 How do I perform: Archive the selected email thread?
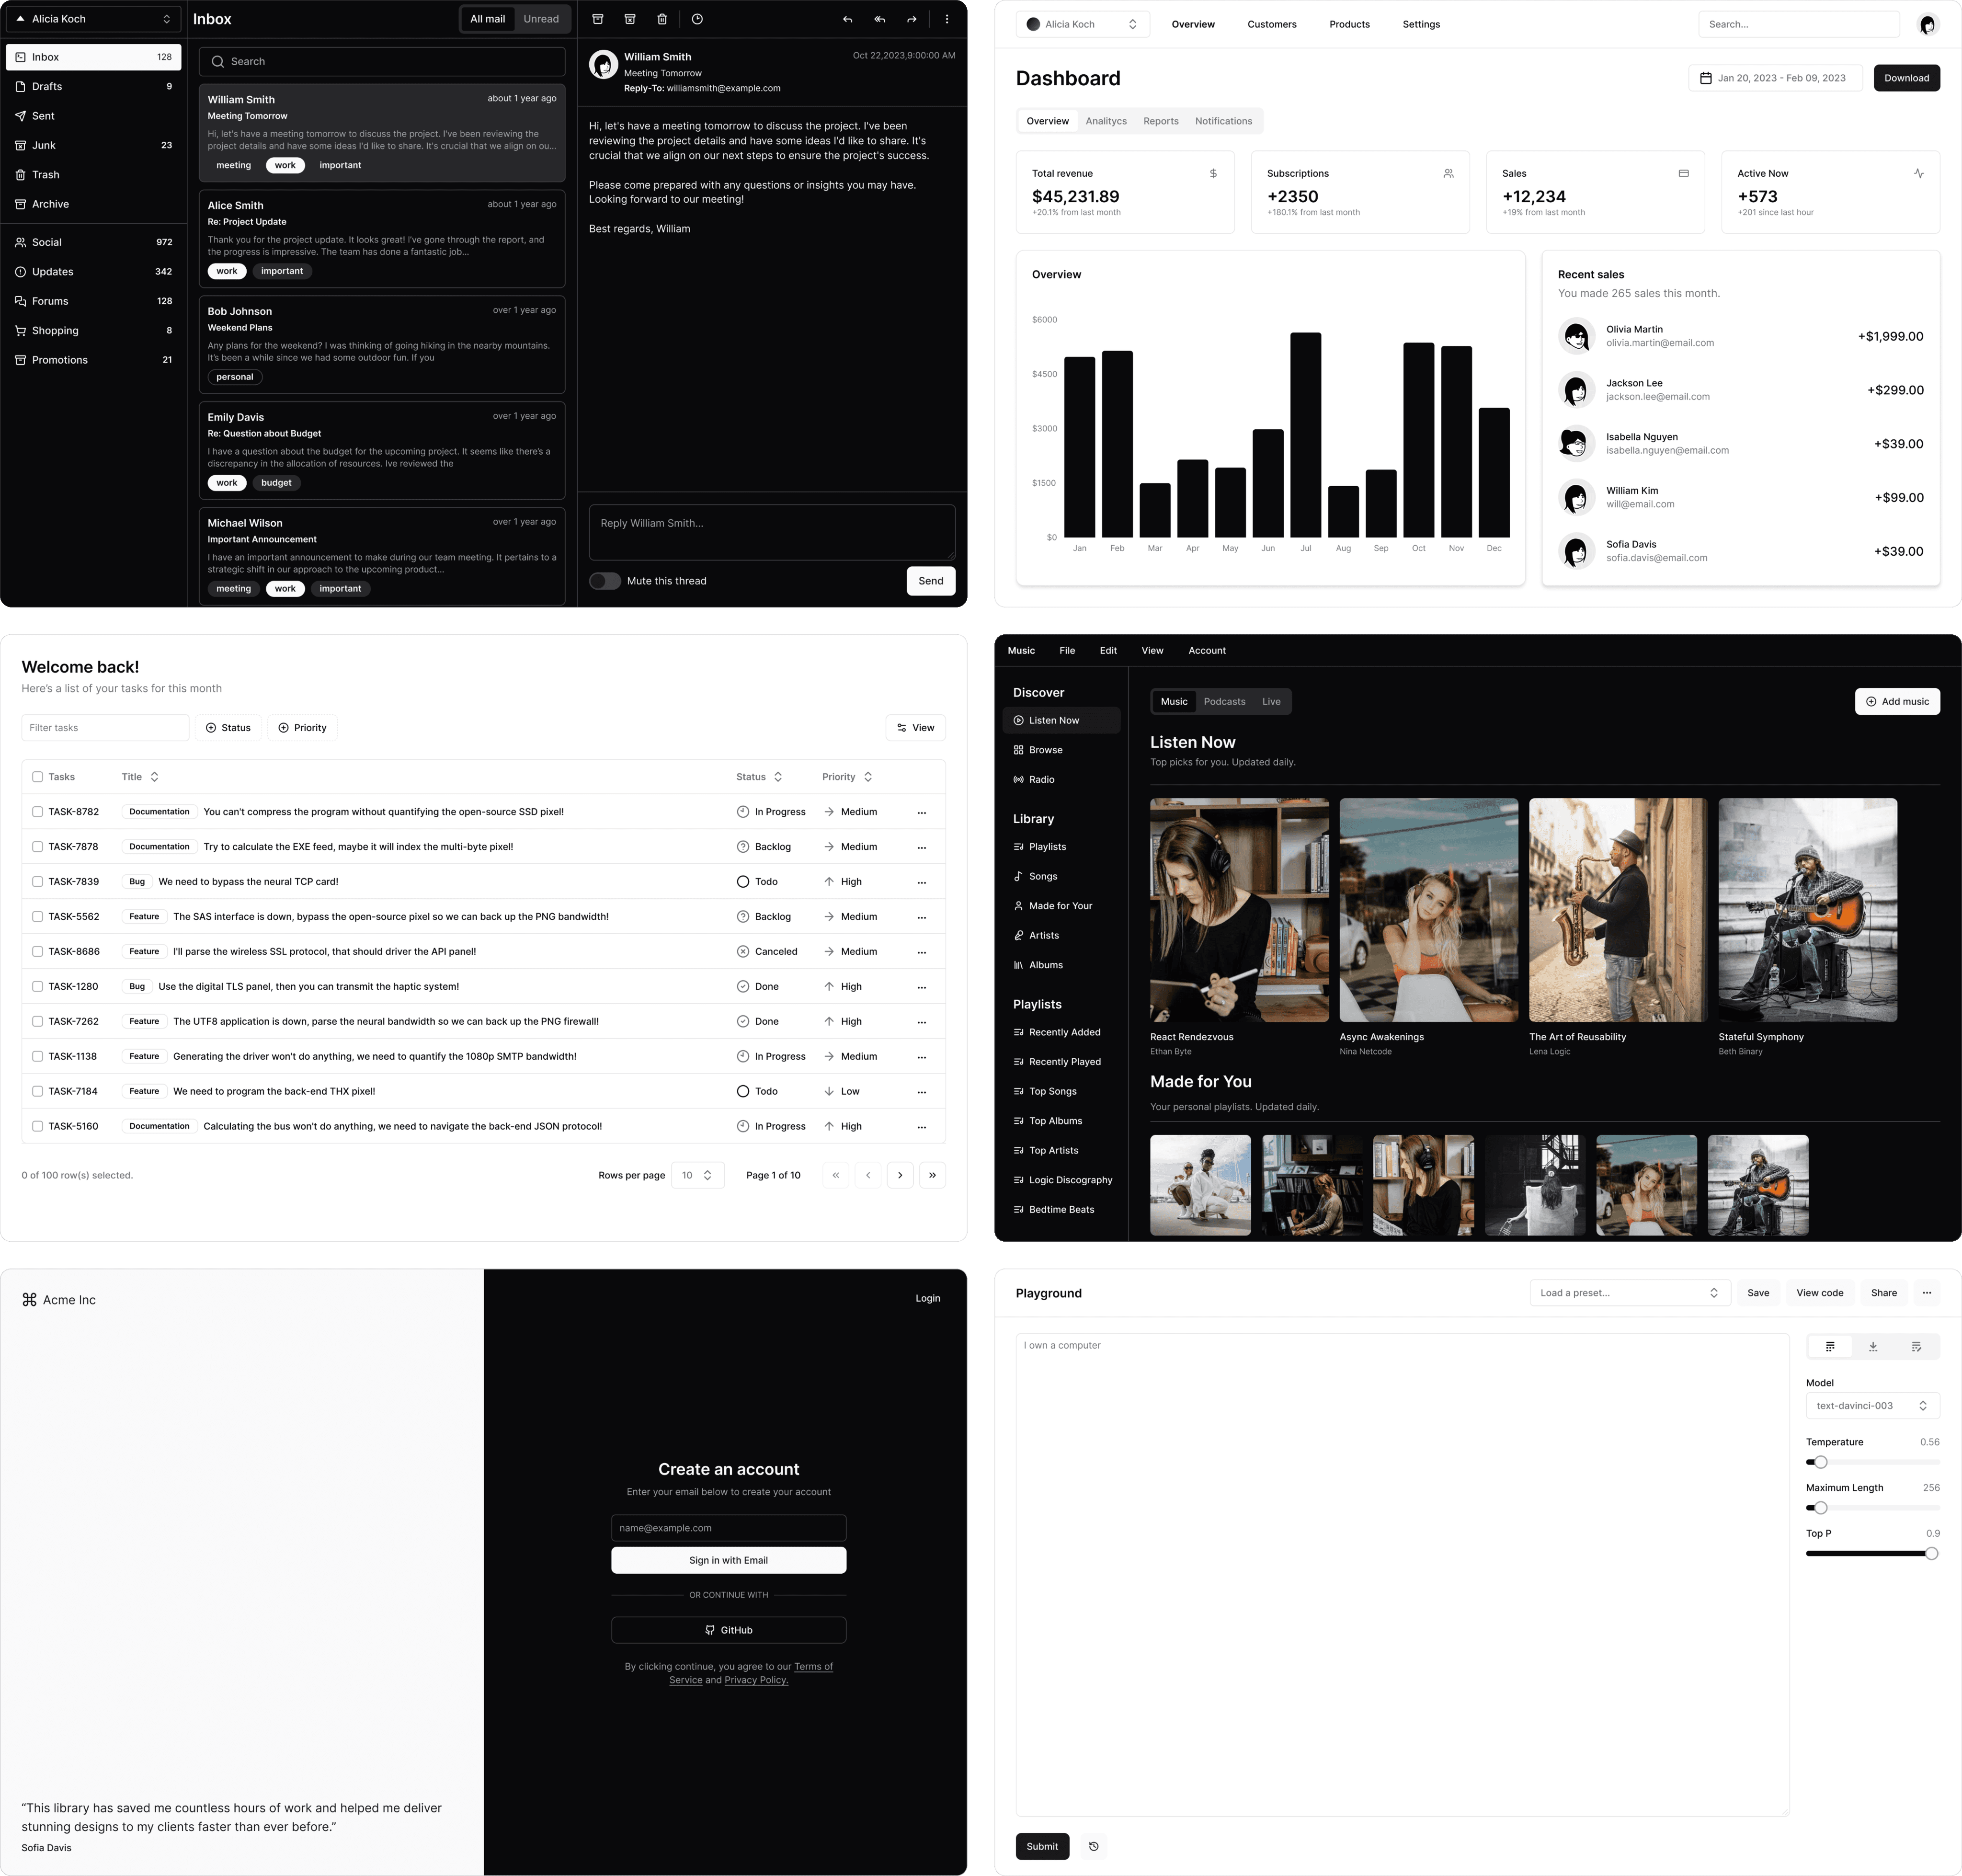tap(598, 19)
